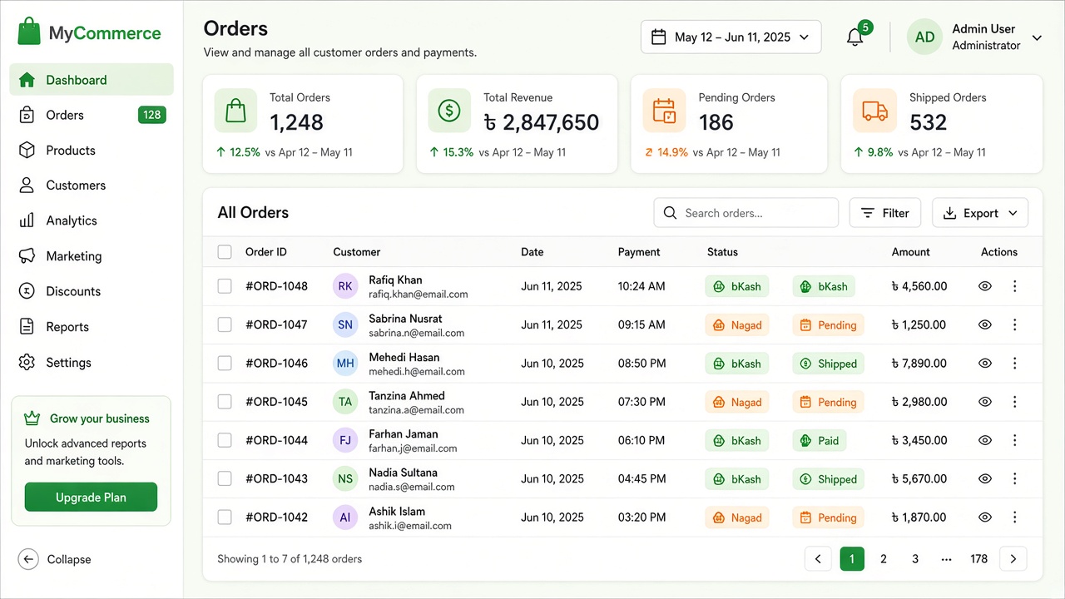Open Discounts in the sidebar
The width and height of the screenshot is (1065, 599).
(x=92, y=291)
